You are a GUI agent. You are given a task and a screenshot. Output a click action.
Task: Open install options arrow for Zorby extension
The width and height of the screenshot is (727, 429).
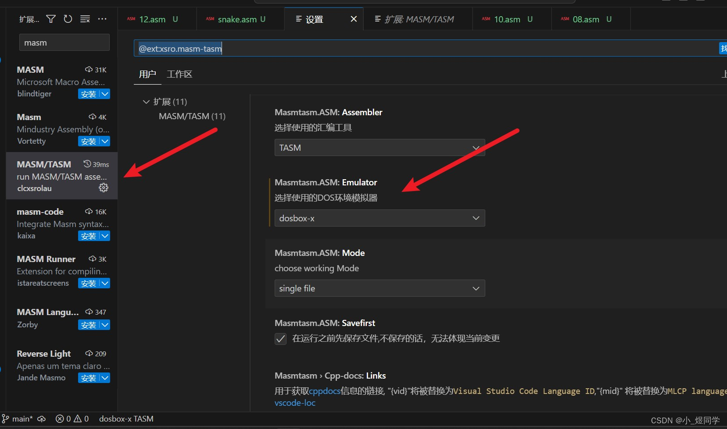coord(105,325)
